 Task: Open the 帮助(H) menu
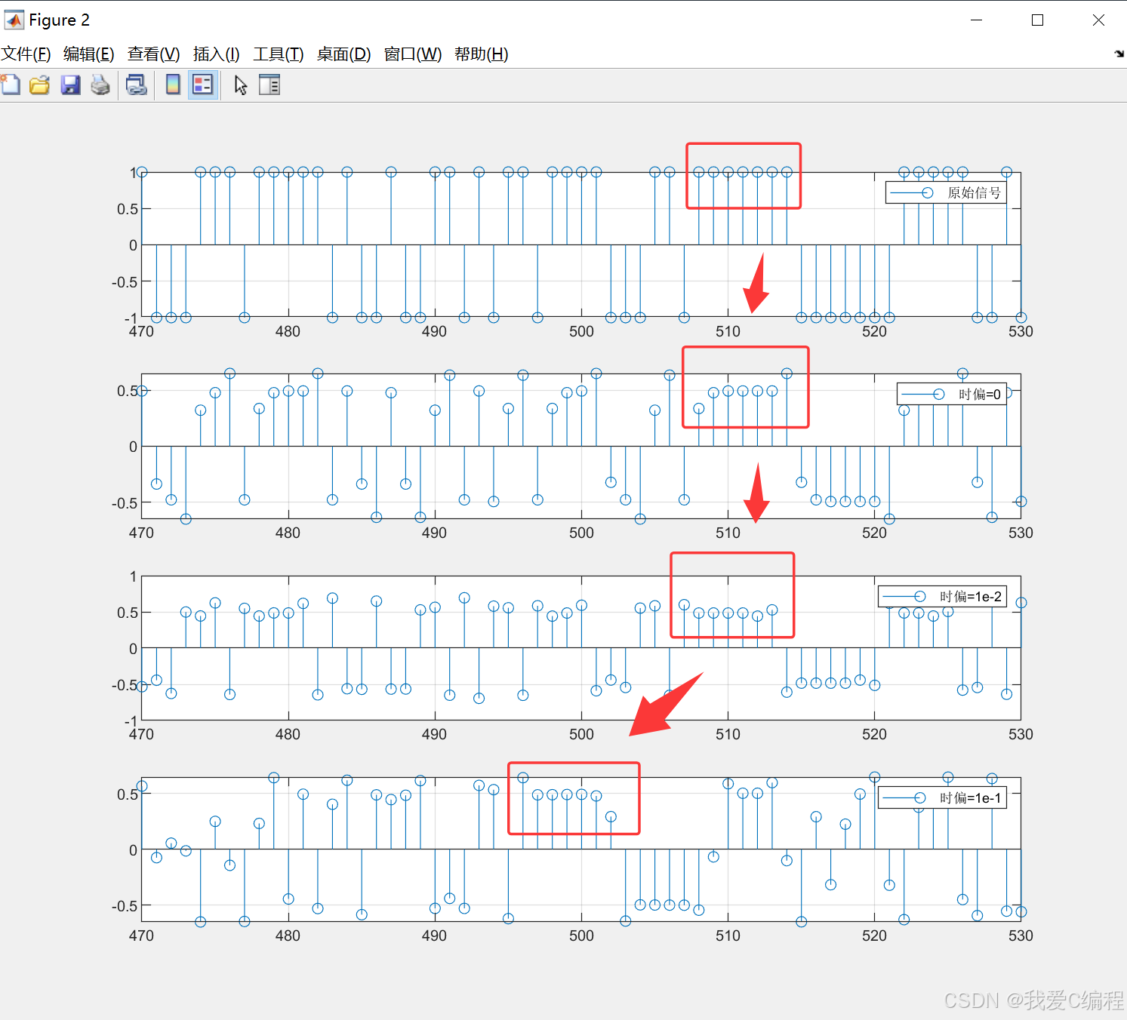coord(482,54)
